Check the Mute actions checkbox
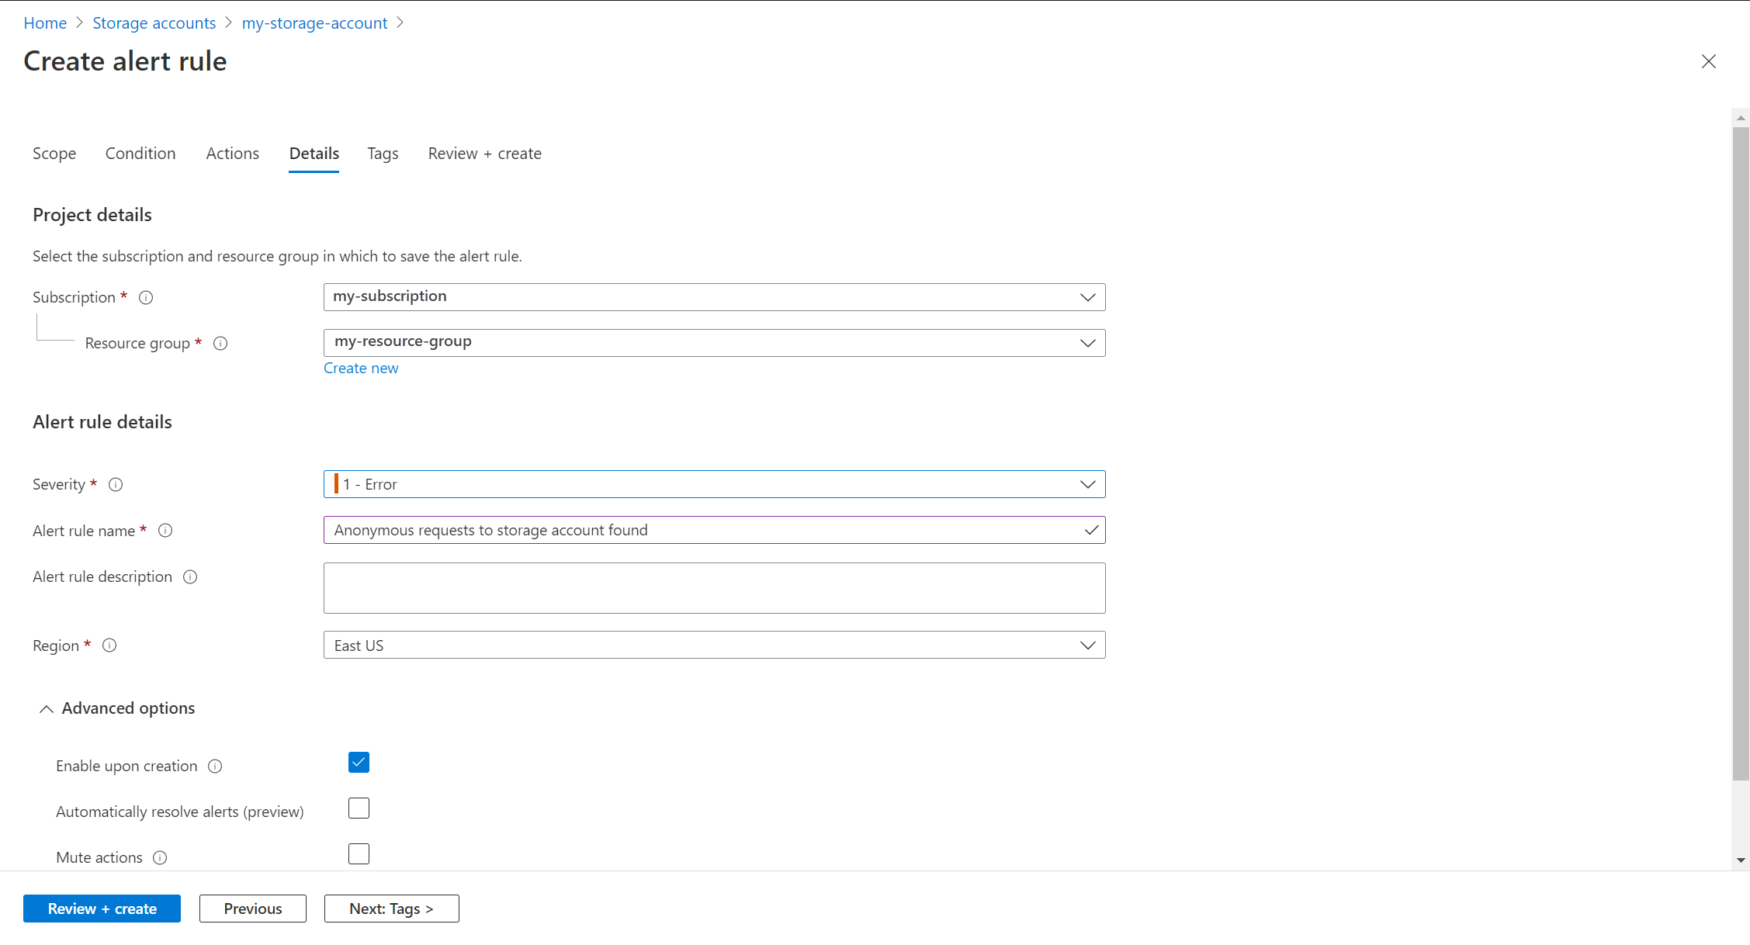Screen dimensions: 1750x945 359,854
